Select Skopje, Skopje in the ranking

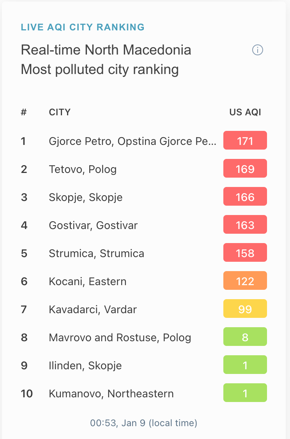85,197
